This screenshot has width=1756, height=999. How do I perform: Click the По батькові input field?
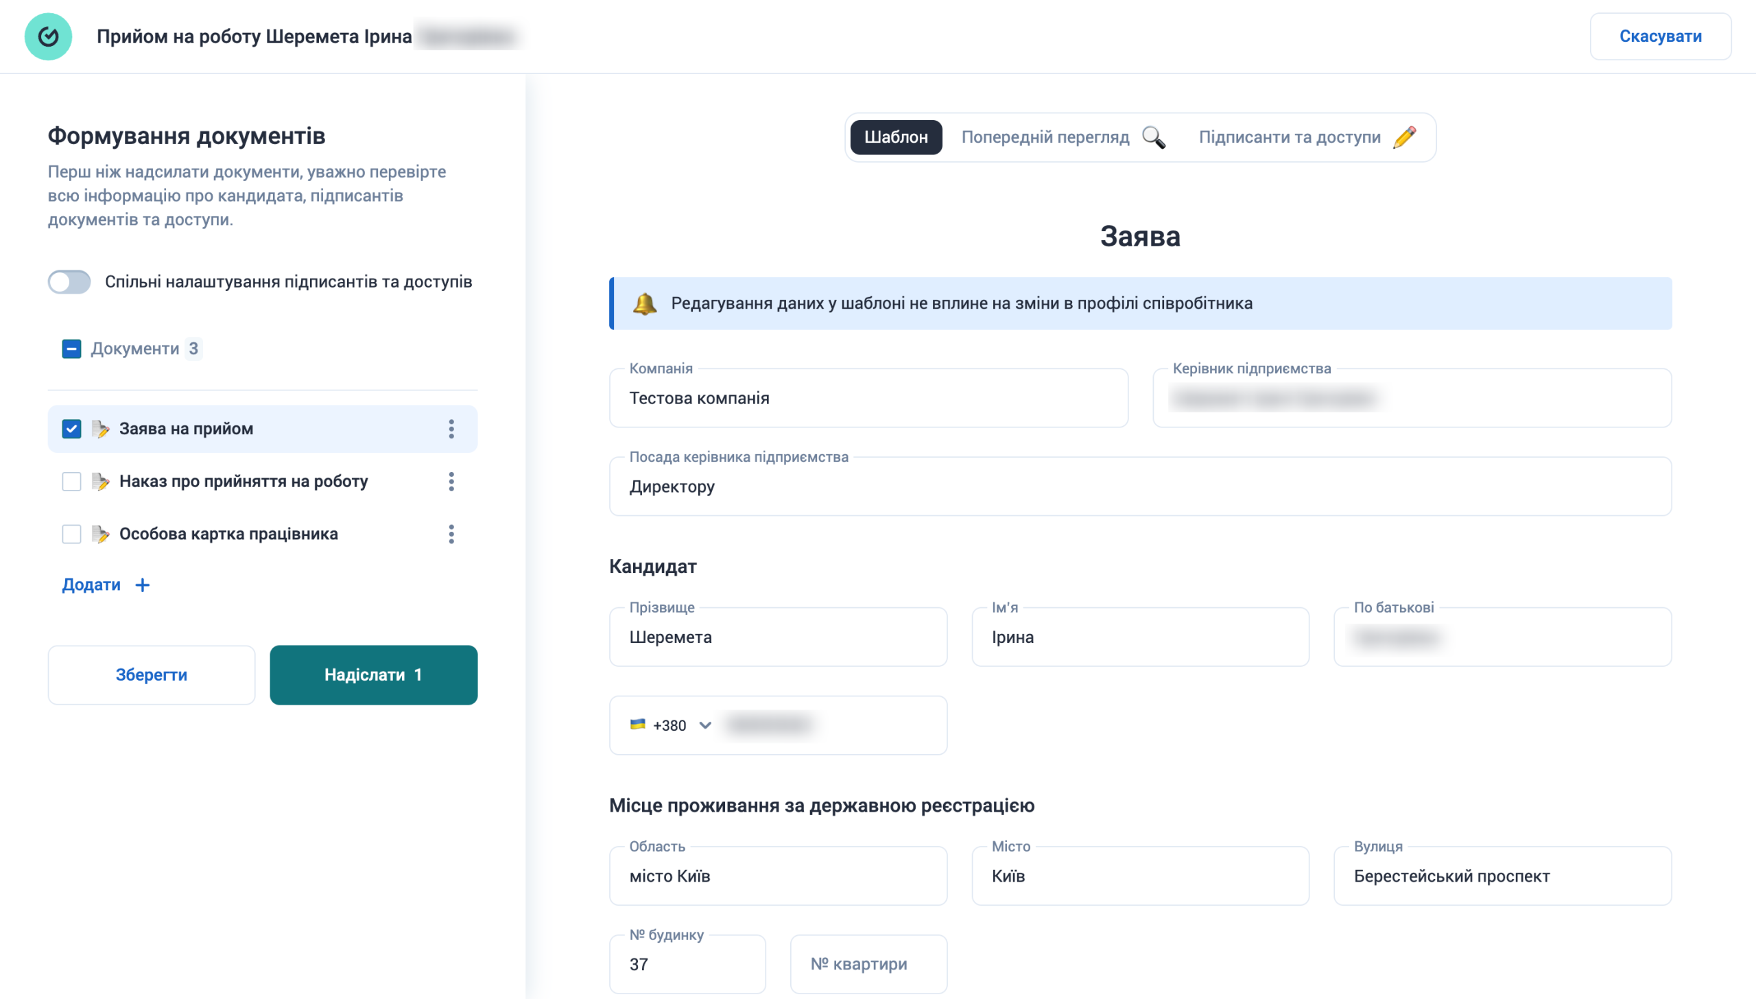point(1502,637)
